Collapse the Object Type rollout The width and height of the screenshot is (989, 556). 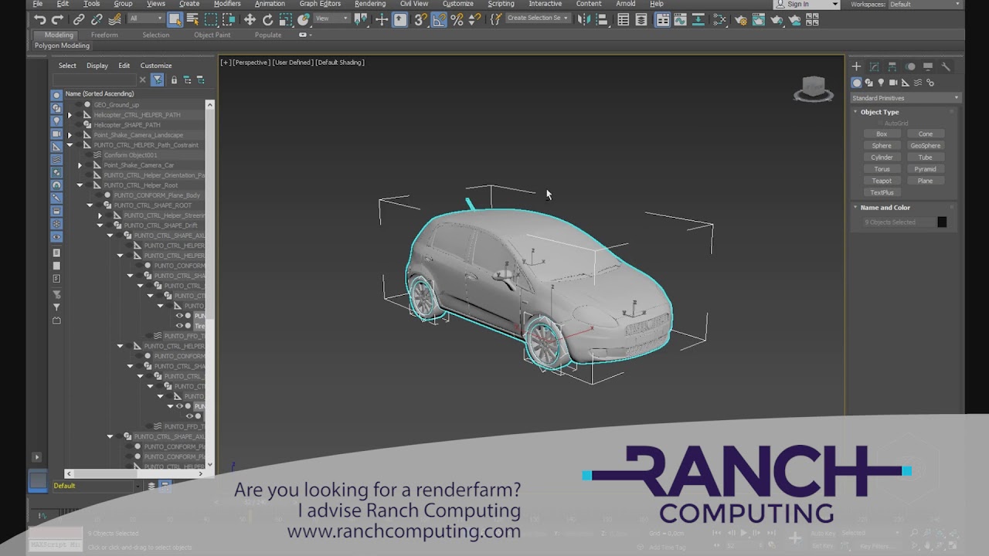pos(879,112)
